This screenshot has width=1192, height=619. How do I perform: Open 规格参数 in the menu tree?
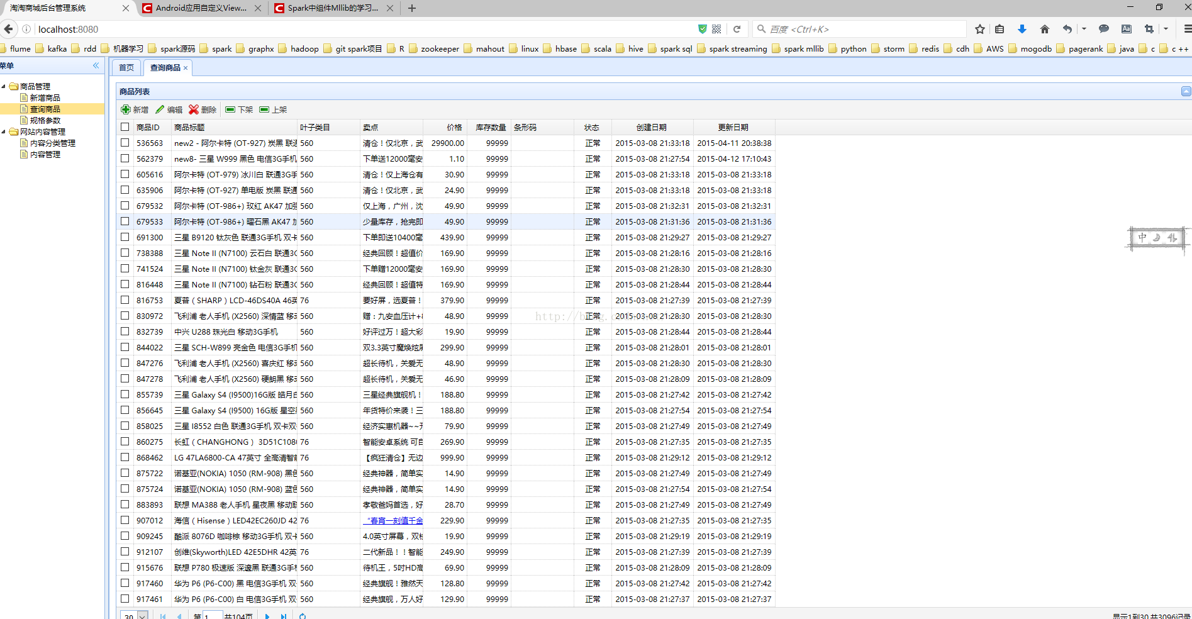(45, 120)
